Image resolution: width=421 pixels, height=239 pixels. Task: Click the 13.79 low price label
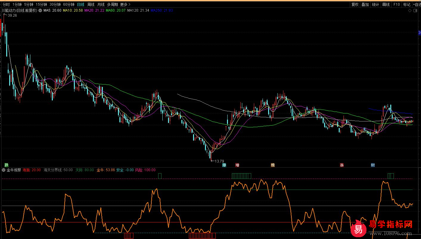tap(219, 161)
